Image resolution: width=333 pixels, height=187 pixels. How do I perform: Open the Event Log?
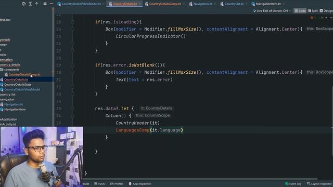point(293,184)
